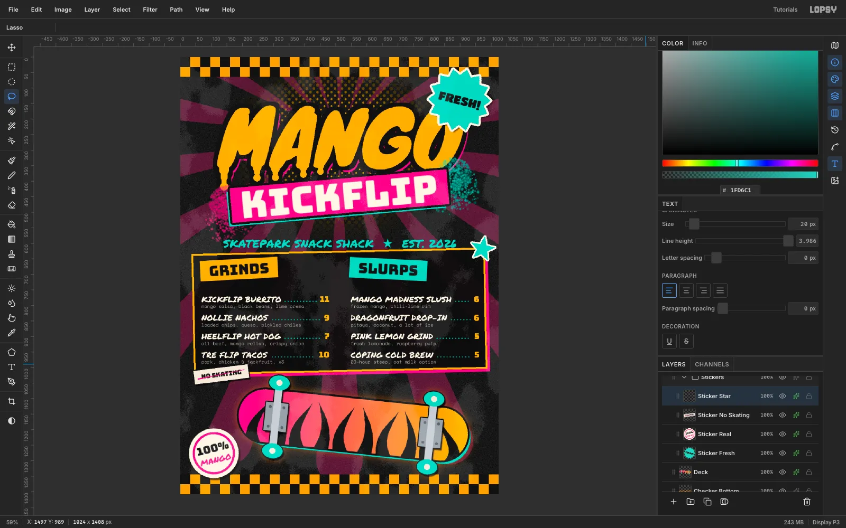
Task: Select the Dodge (sun) tool
Action: tap(12, 288)
